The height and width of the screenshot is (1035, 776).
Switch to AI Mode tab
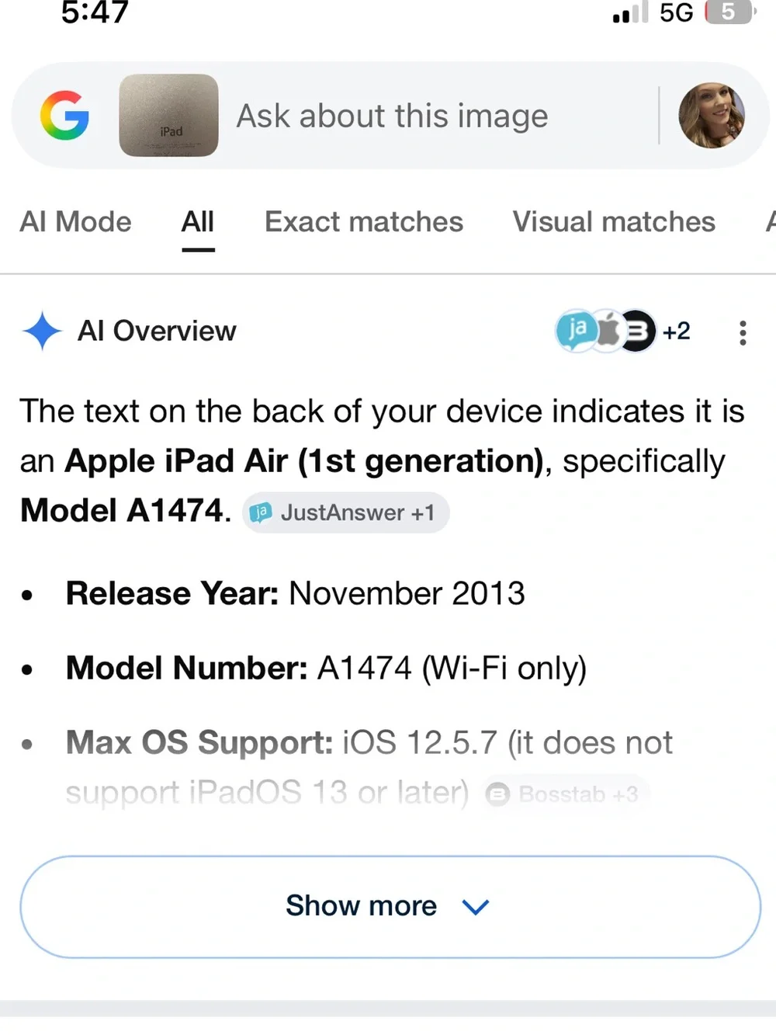tap(75, 222)
